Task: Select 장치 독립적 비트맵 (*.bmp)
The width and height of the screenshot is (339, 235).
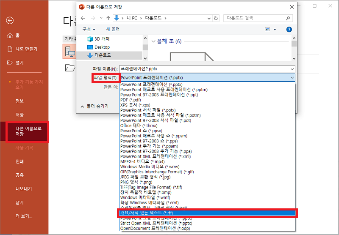Action: pos(146,192)
